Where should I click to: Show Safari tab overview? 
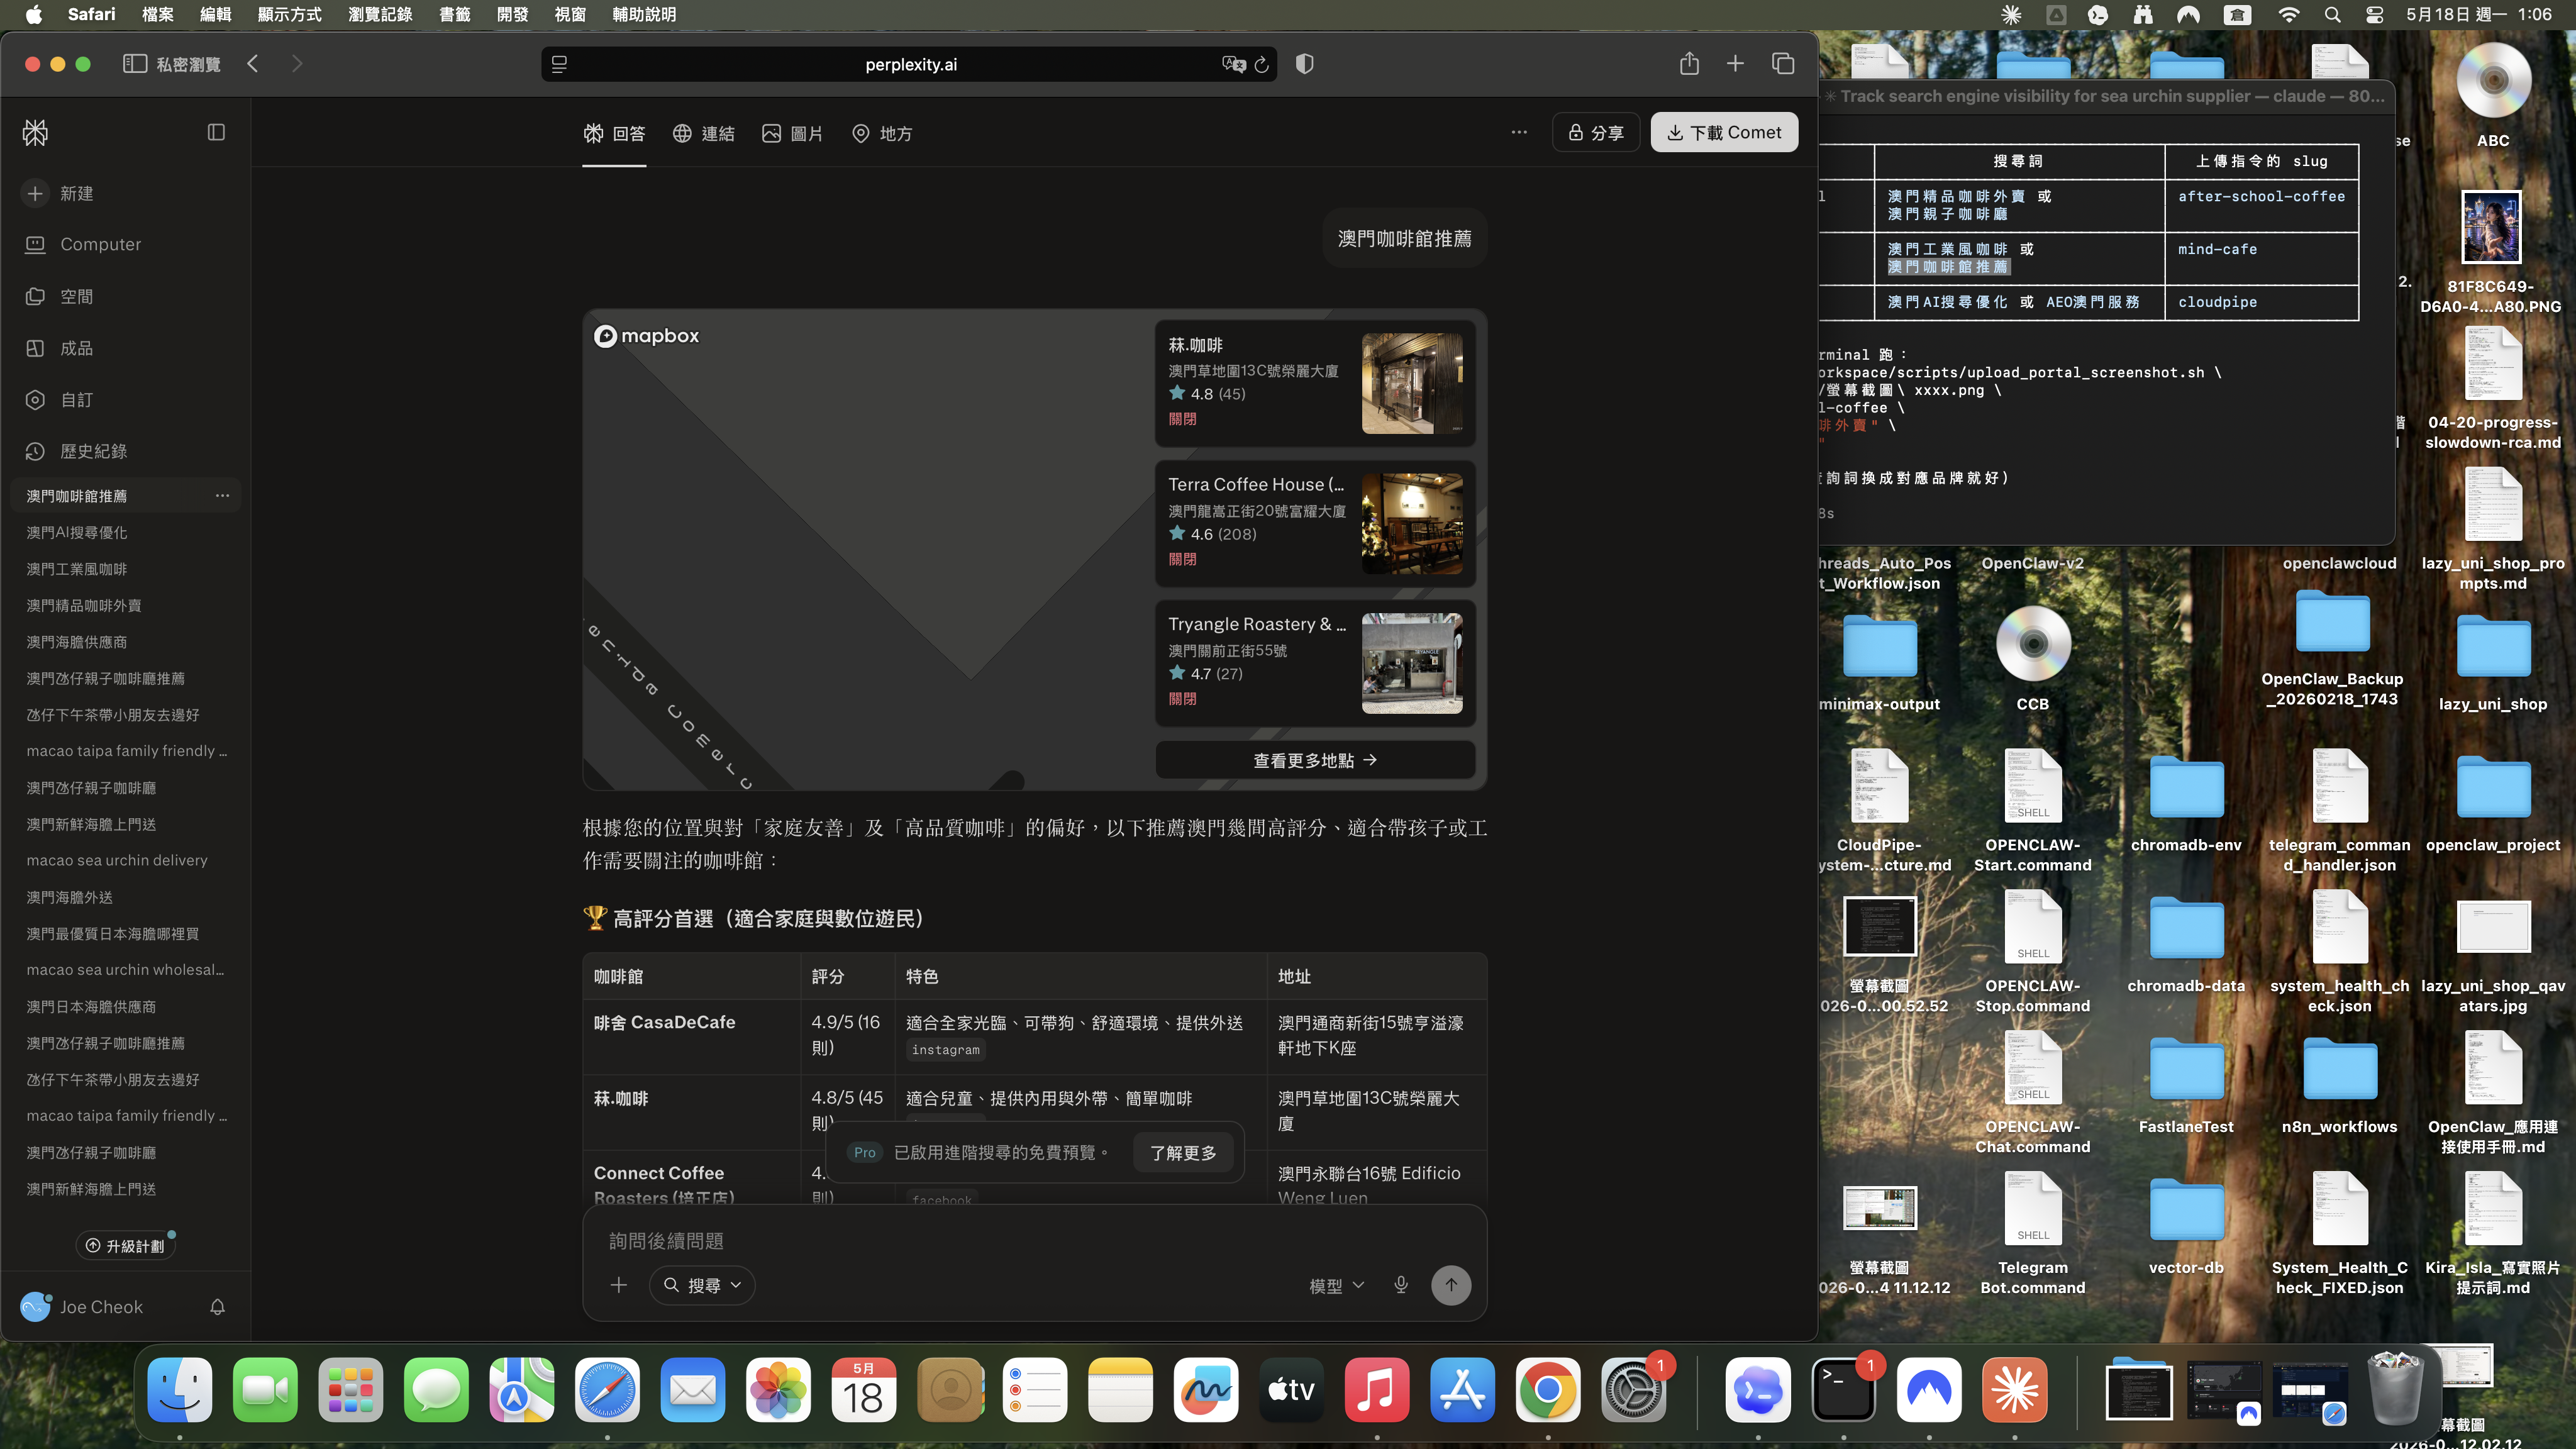coord(1783,64)
